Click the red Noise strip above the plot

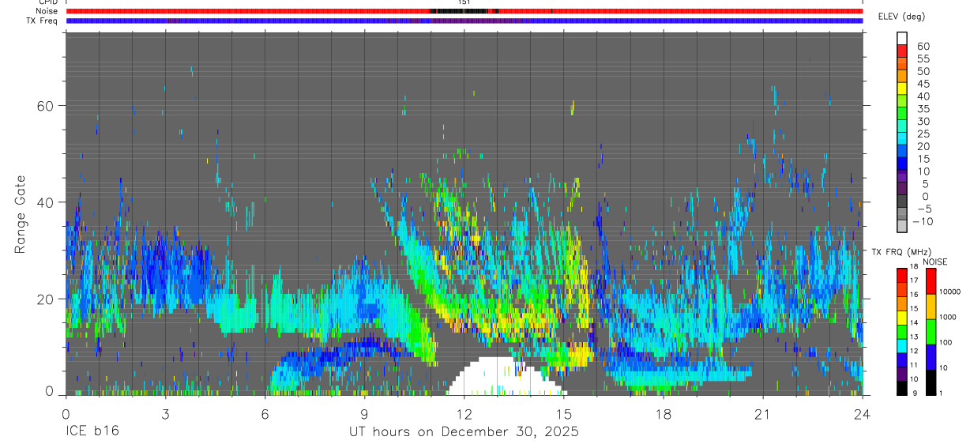coord(464,11)
